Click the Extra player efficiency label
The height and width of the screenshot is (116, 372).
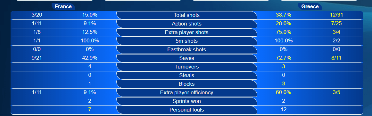click(x=187, y=93)
